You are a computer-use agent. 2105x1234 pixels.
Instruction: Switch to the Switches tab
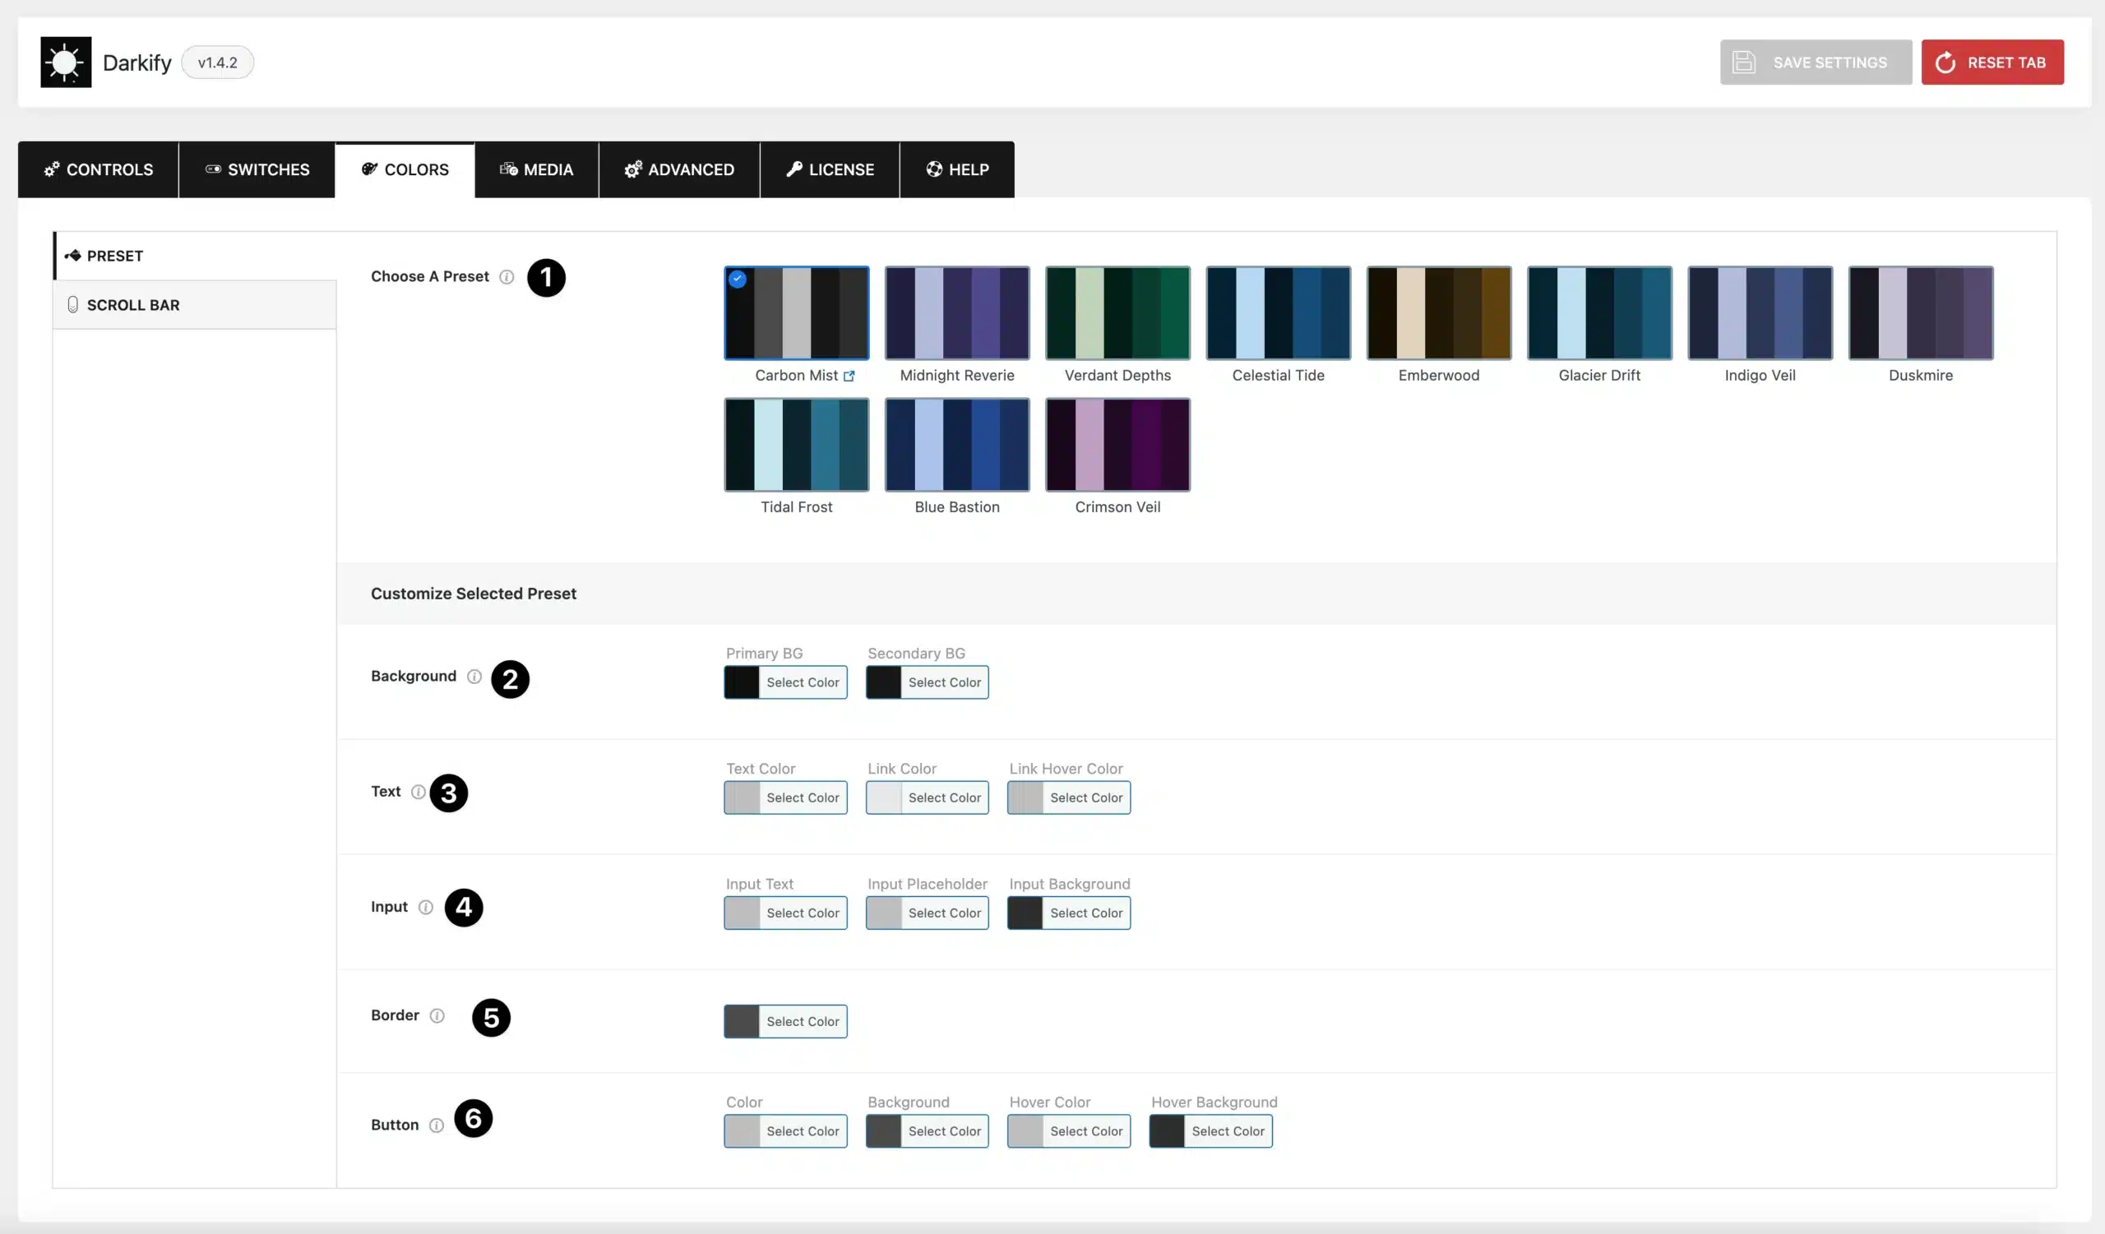point(257,169)
